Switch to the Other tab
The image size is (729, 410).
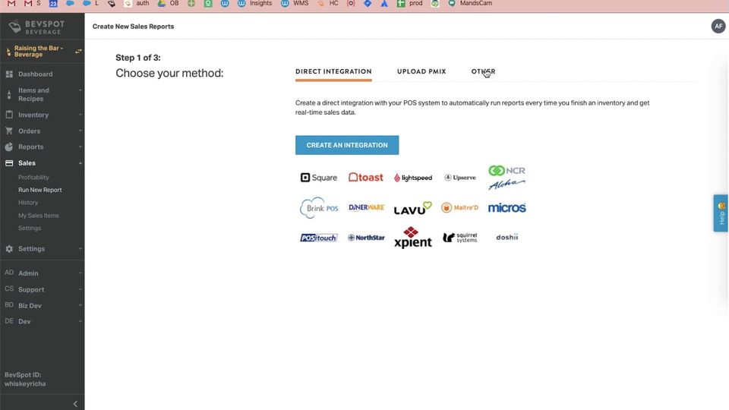483,71
